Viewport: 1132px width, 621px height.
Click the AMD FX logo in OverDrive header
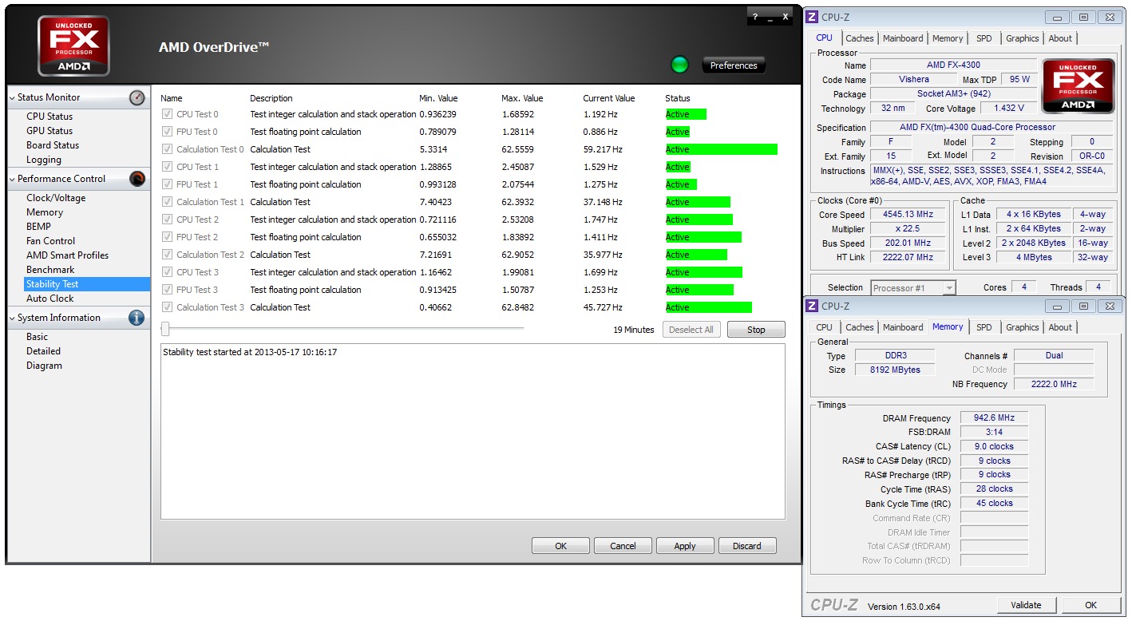[x=73, y=45]
